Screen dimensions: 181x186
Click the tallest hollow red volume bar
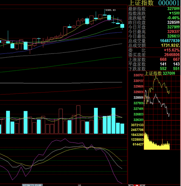[x=78, y=119]
